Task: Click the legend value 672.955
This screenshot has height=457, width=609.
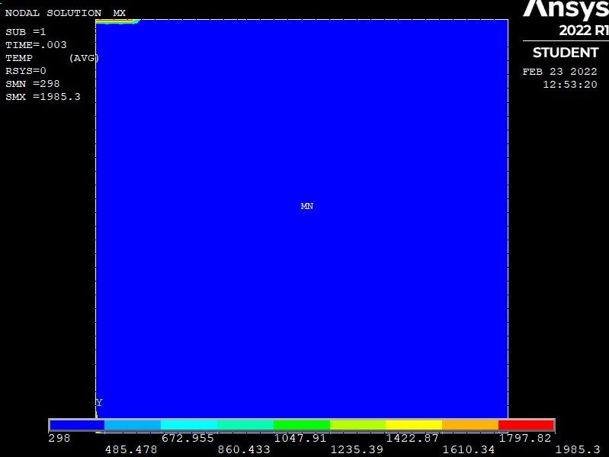Action: point(188,438)
